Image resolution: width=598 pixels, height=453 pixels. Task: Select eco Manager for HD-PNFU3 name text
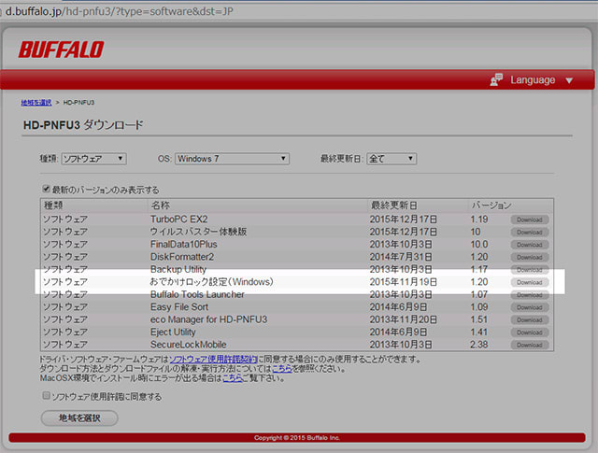[208, 319]
